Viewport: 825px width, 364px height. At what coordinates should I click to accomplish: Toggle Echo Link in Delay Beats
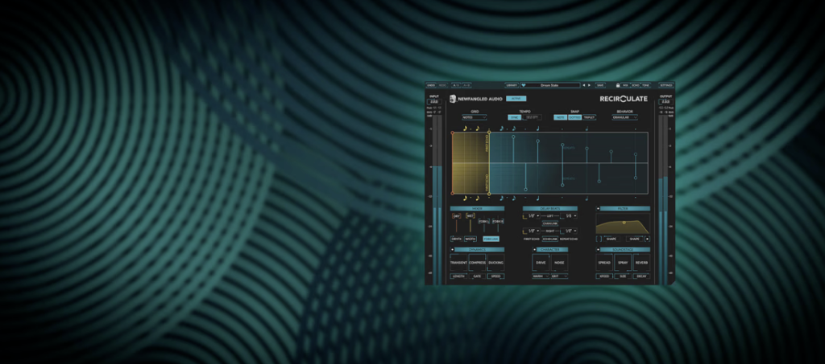click(x=550, y=239)
